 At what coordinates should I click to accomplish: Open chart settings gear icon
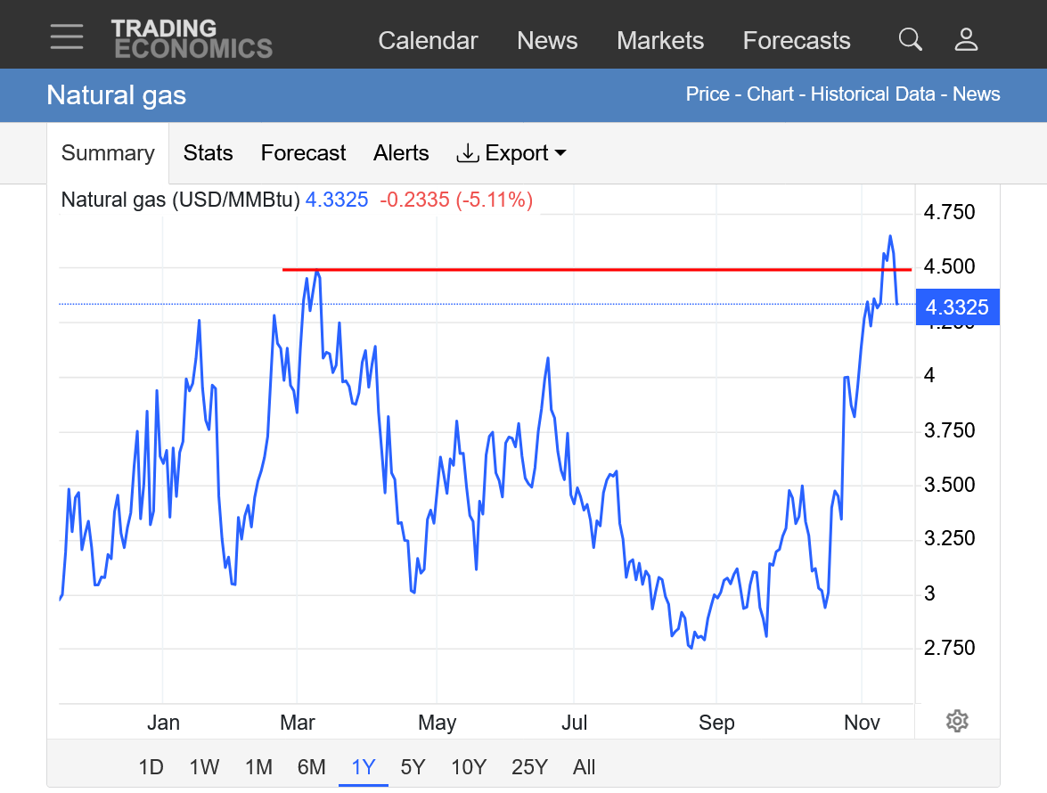coord(957,721)
